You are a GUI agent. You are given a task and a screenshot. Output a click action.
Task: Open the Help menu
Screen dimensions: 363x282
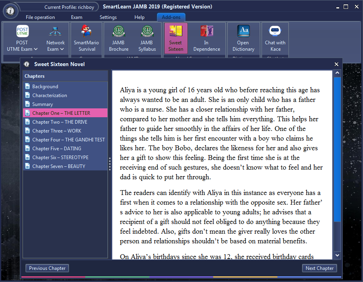[x=139, y=17]
